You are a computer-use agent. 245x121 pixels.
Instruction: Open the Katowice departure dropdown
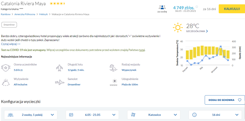(154, 115)
